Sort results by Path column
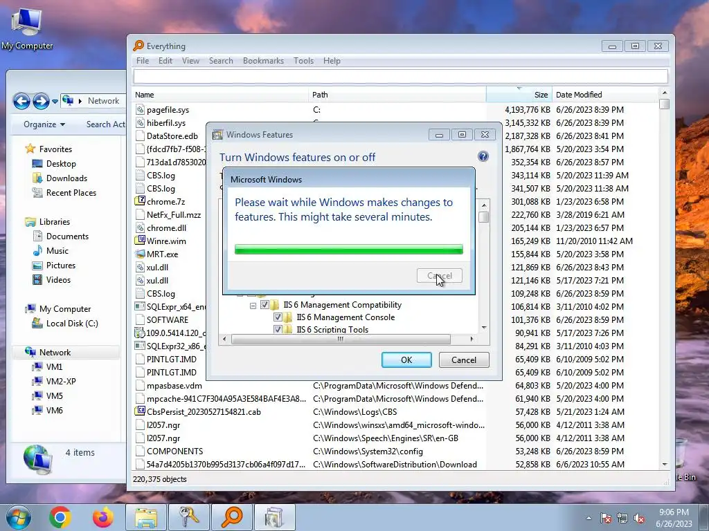Image resolution: width=709 pixels, height=531 pixels. click(x=397, y=94)
